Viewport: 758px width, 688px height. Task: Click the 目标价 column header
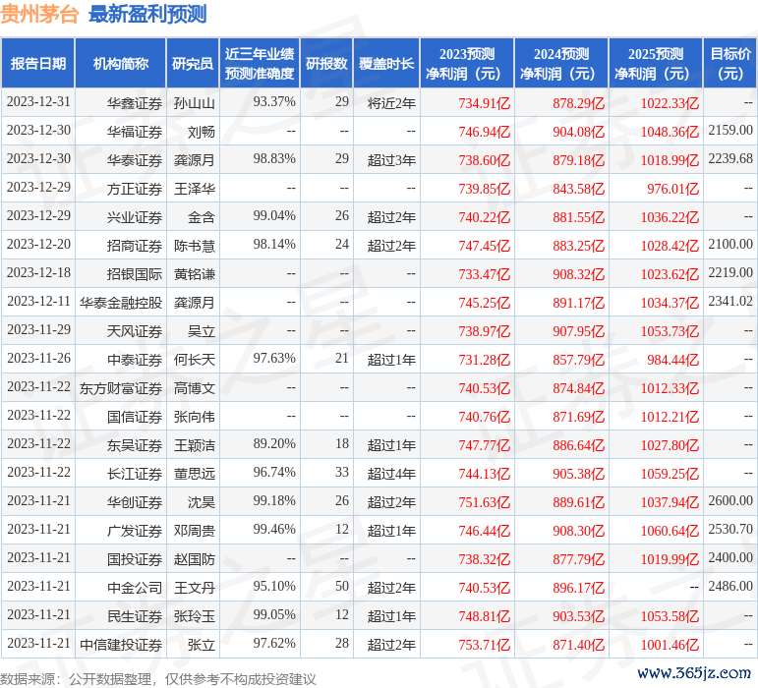point(730,63)
